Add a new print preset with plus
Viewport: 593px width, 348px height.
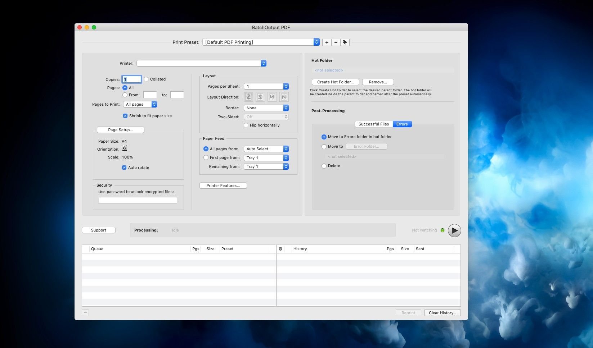[x=327, y=42]
